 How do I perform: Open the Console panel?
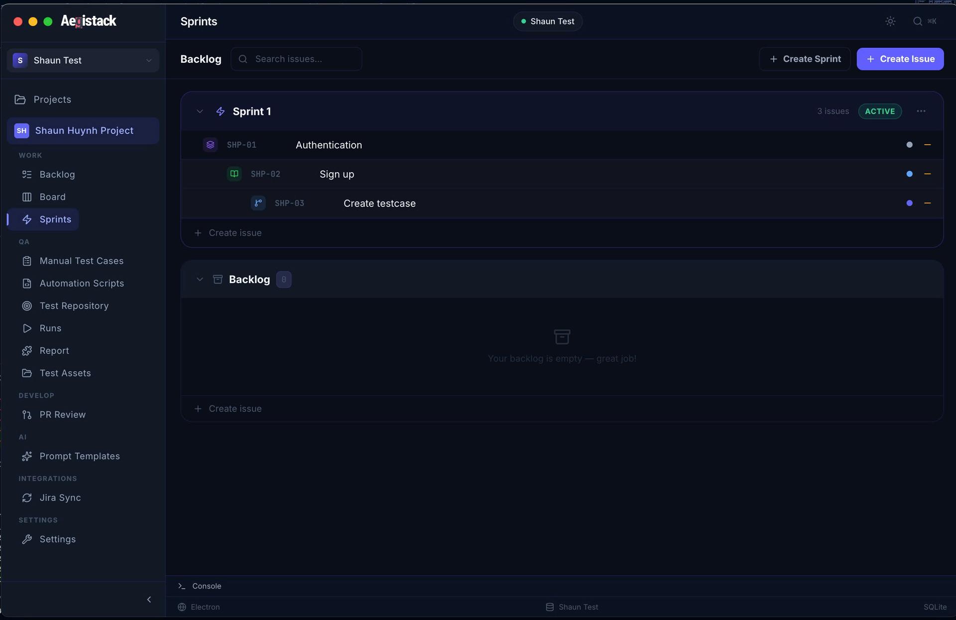tap(200, 586)
